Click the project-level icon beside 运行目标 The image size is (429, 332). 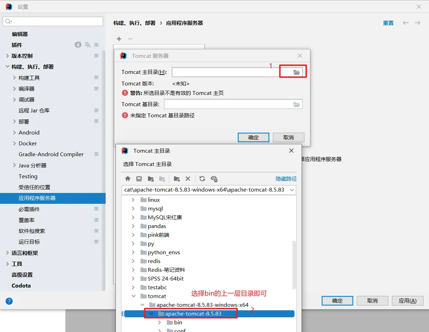pos(97,242)
